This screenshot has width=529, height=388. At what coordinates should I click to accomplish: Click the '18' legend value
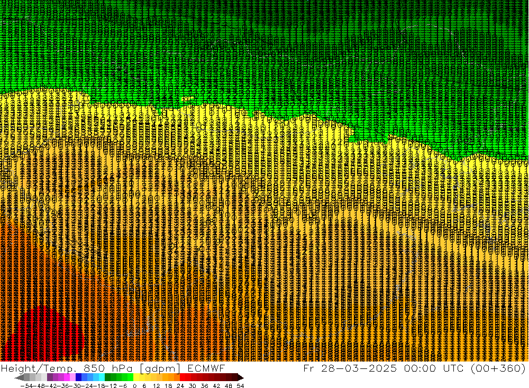tap(168, 386)
